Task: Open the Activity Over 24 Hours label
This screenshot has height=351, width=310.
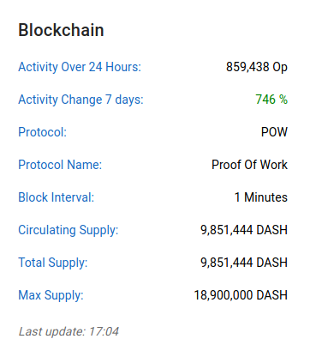Action: [x=80, y=67]
